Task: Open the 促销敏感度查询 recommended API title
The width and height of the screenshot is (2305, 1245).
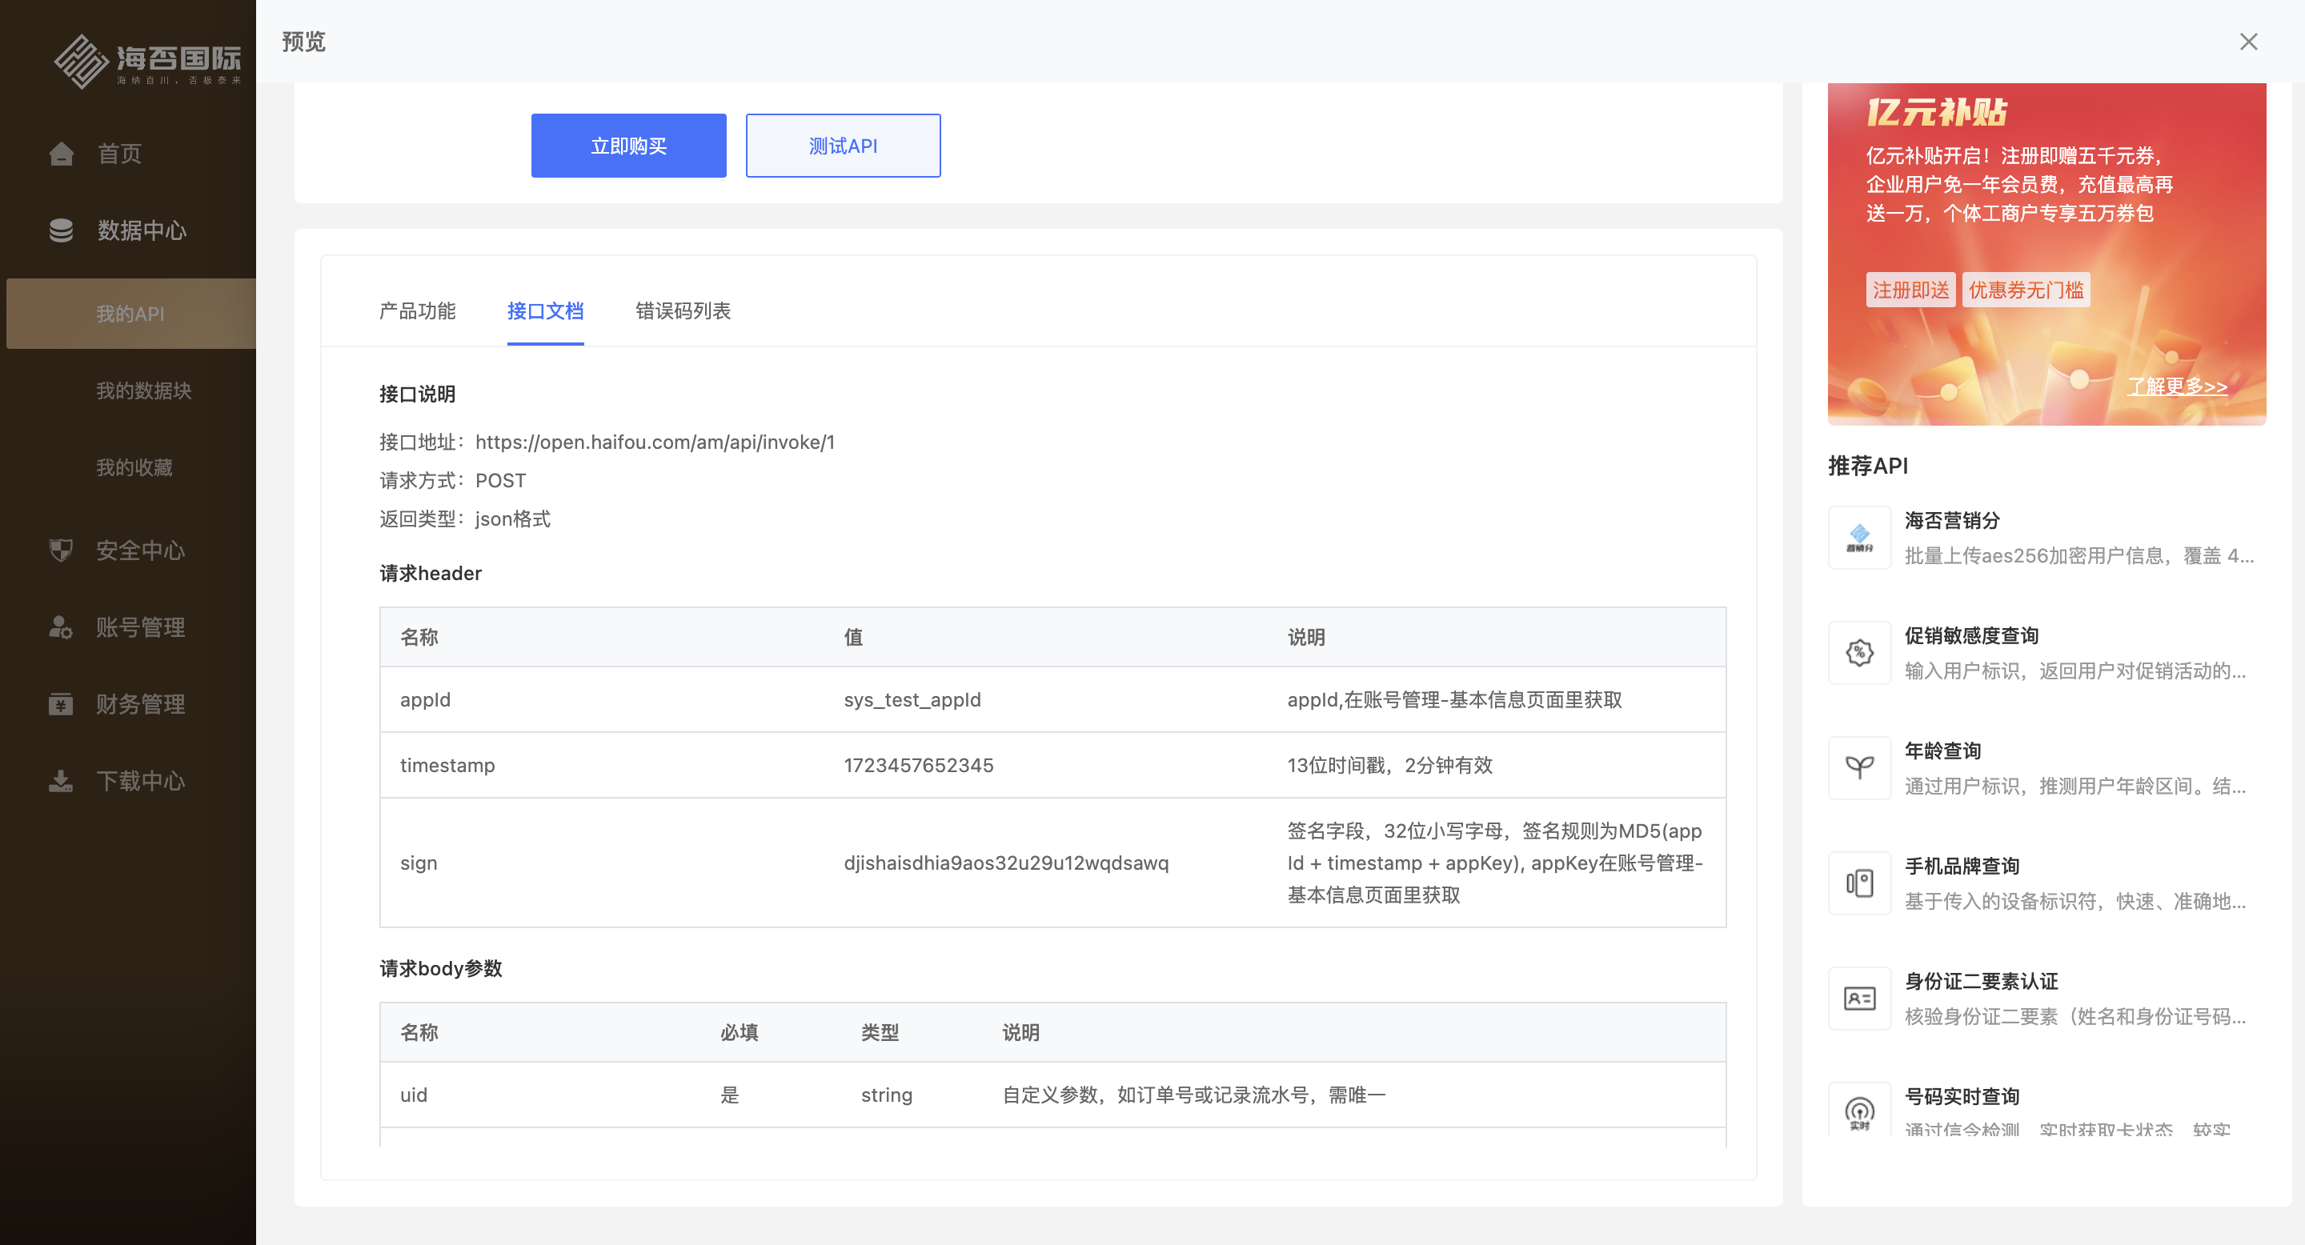Action: [x=1971, y=636]
